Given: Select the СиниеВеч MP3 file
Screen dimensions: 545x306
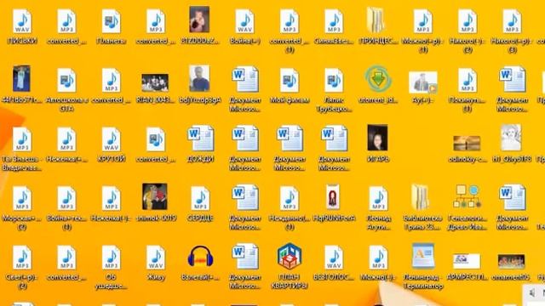Looking at the screenshot, I should 334,21.
